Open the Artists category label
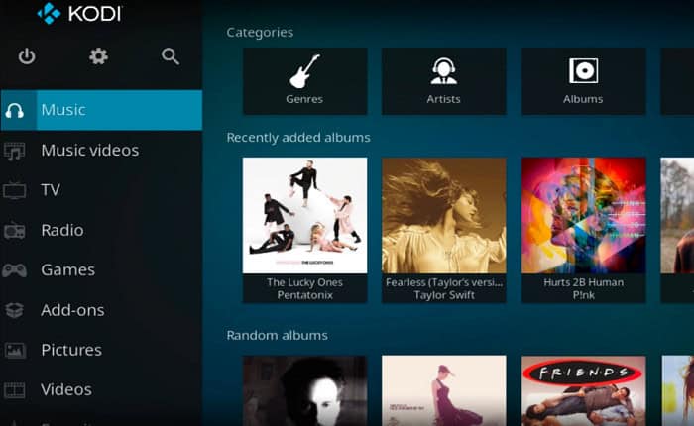 tap(443, 99)
